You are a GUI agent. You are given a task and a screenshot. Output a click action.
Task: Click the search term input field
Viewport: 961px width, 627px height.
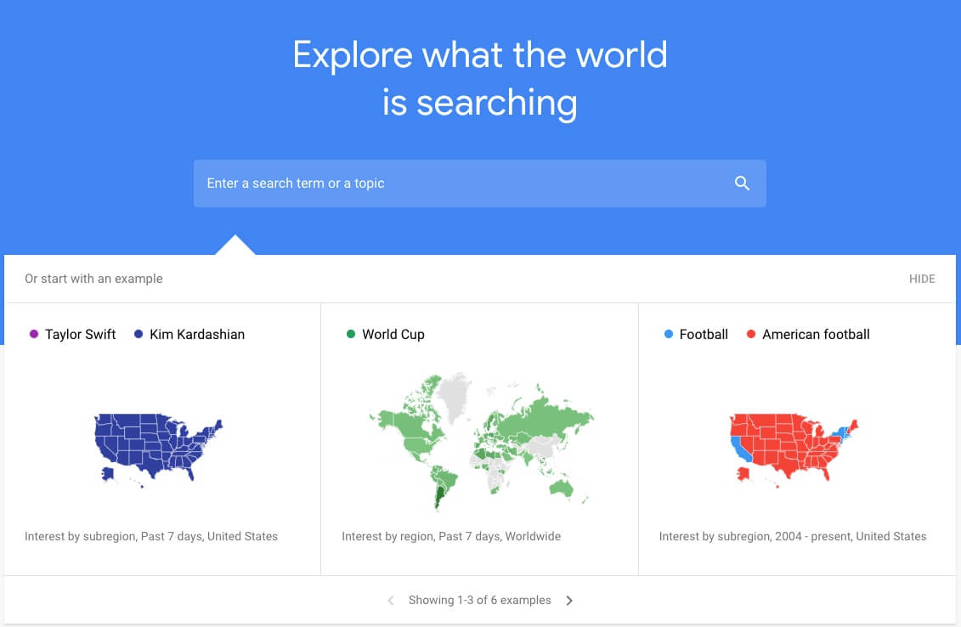click(459, 184)
